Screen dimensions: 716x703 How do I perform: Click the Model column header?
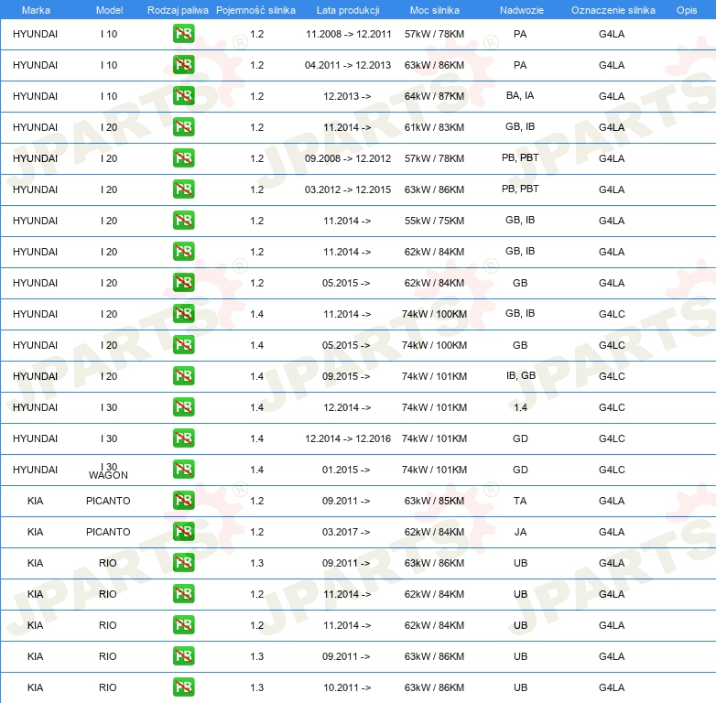tap(109, 10)
